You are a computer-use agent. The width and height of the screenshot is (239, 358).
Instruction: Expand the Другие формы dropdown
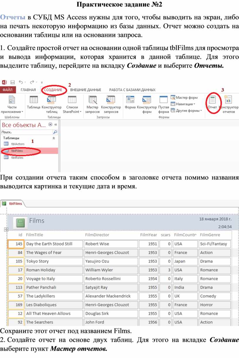click(x=186, y=111)
